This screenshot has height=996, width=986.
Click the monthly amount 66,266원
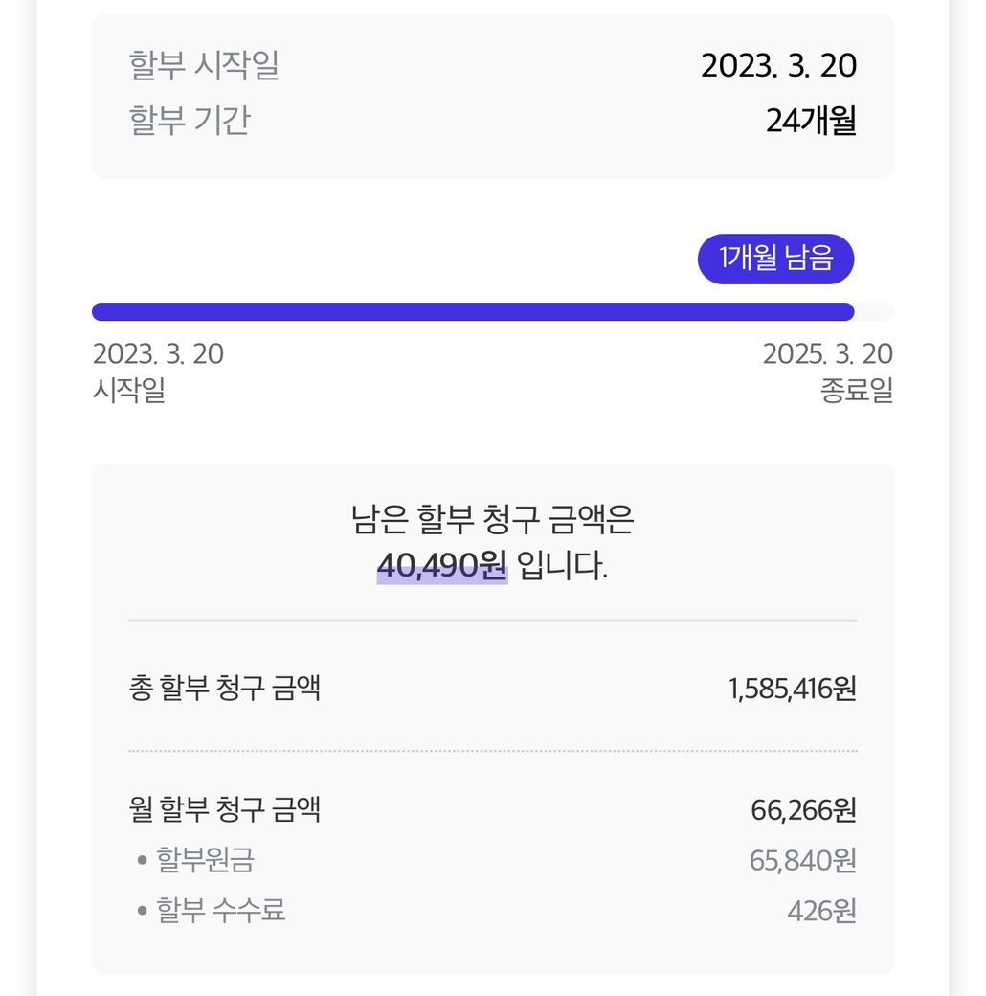(x=803, y=810)
